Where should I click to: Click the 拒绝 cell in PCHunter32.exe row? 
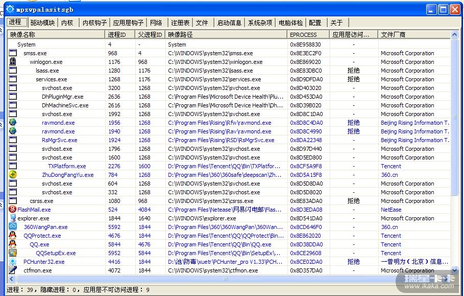[x=353, y=262]
